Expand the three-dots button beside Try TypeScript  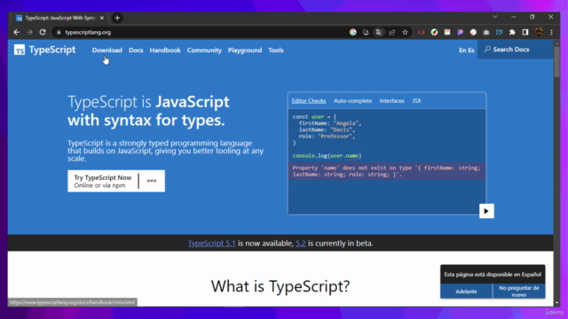[x=152, y=181]
